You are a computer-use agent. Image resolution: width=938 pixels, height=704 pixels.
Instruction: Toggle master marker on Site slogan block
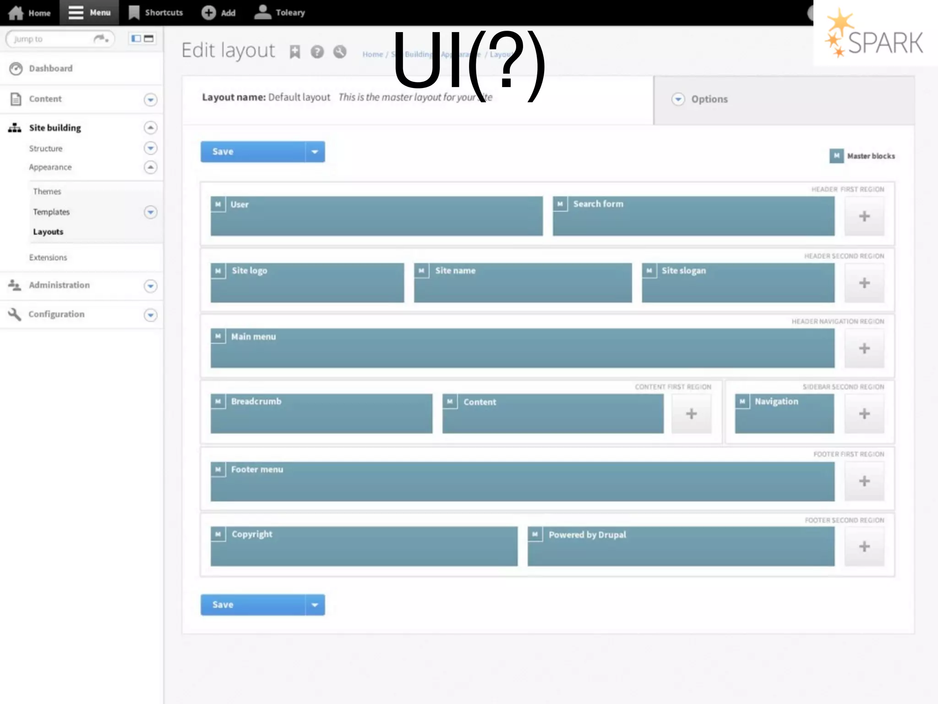click(649, 271)
